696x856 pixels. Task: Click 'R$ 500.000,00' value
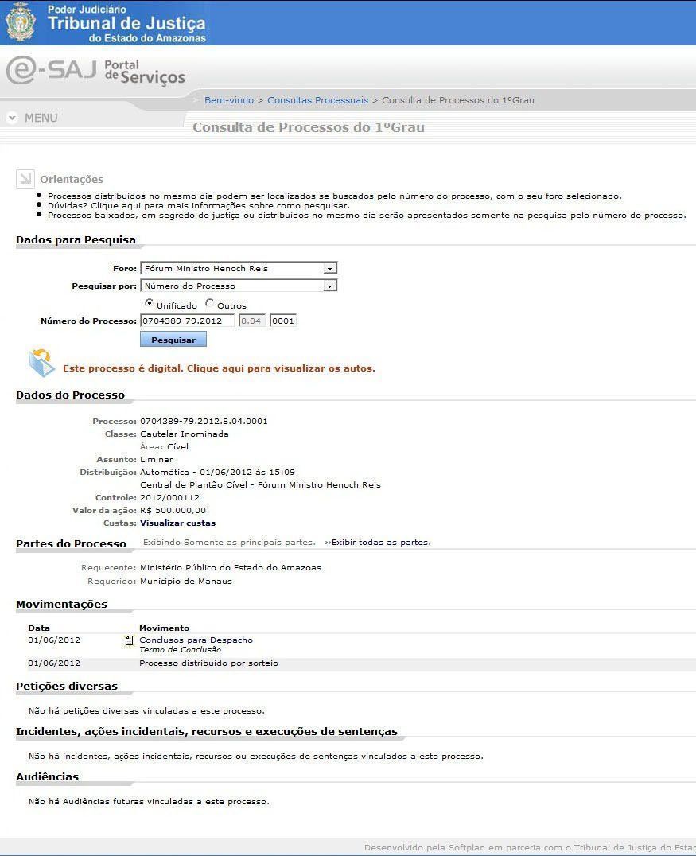click(x=173, y=511)
